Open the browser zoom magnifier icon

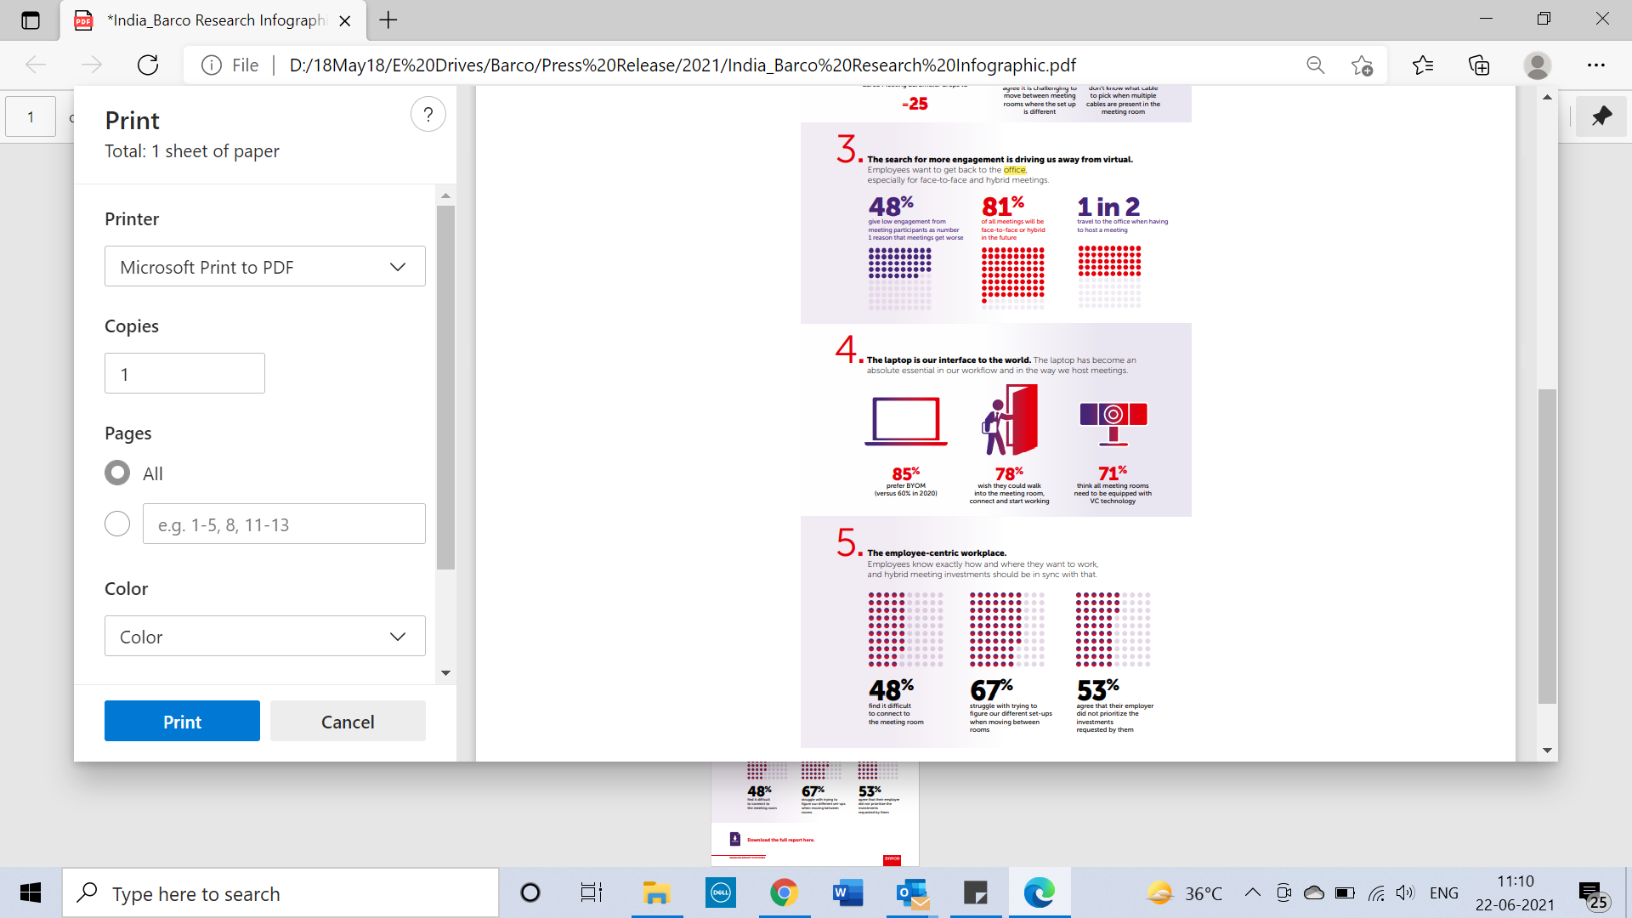(1315, 65)
